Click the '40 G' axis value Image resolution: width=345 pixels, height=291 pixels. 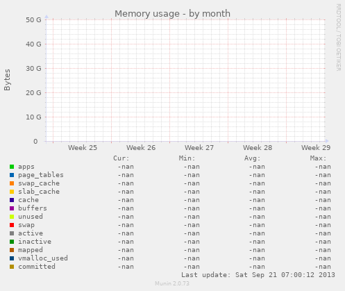33,44
